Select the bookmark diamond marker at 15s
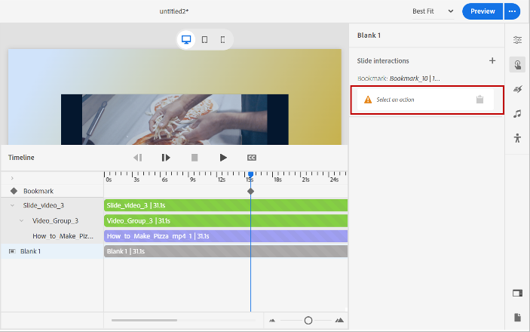Viewport: 530px width, 332px height. pyautogui.click(x=251, y=191)
